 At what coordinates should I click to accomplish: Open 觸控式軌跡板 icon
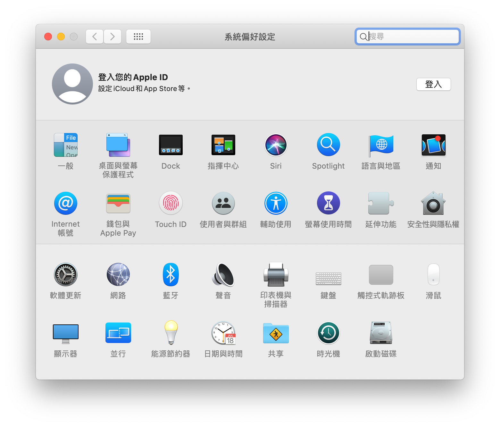381,275
